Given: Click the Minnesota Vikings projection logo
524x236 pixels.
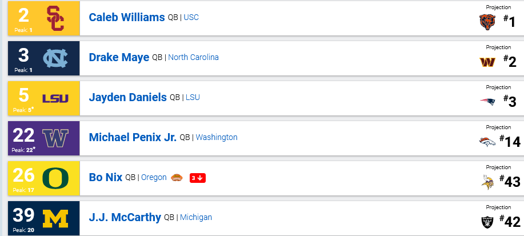Looking at the screenshot, I should tap(487, 182).
